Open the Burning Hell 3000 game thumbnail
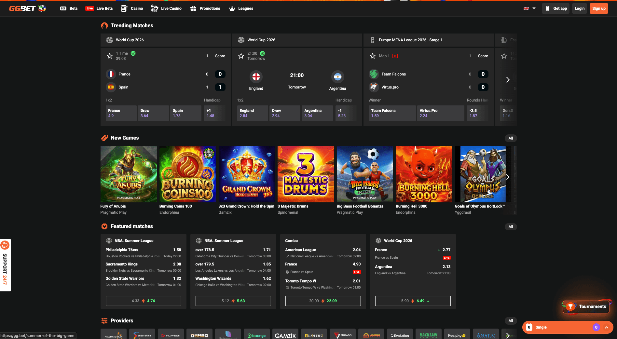 (x=424, y=174)
